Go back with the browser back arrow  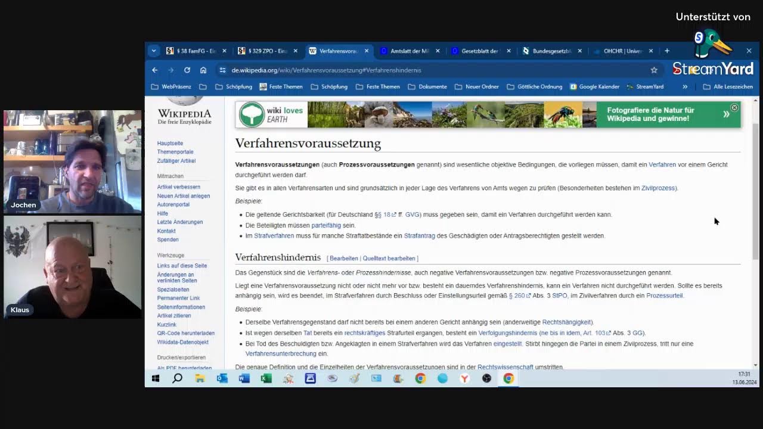(x=155, y=70)
